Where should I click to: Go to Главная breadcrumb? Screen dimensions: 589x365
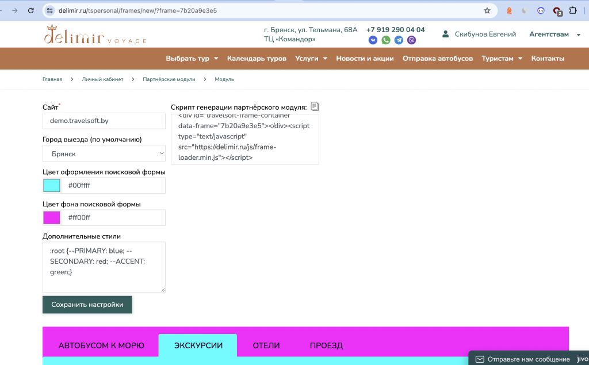(x=52, y=79)
